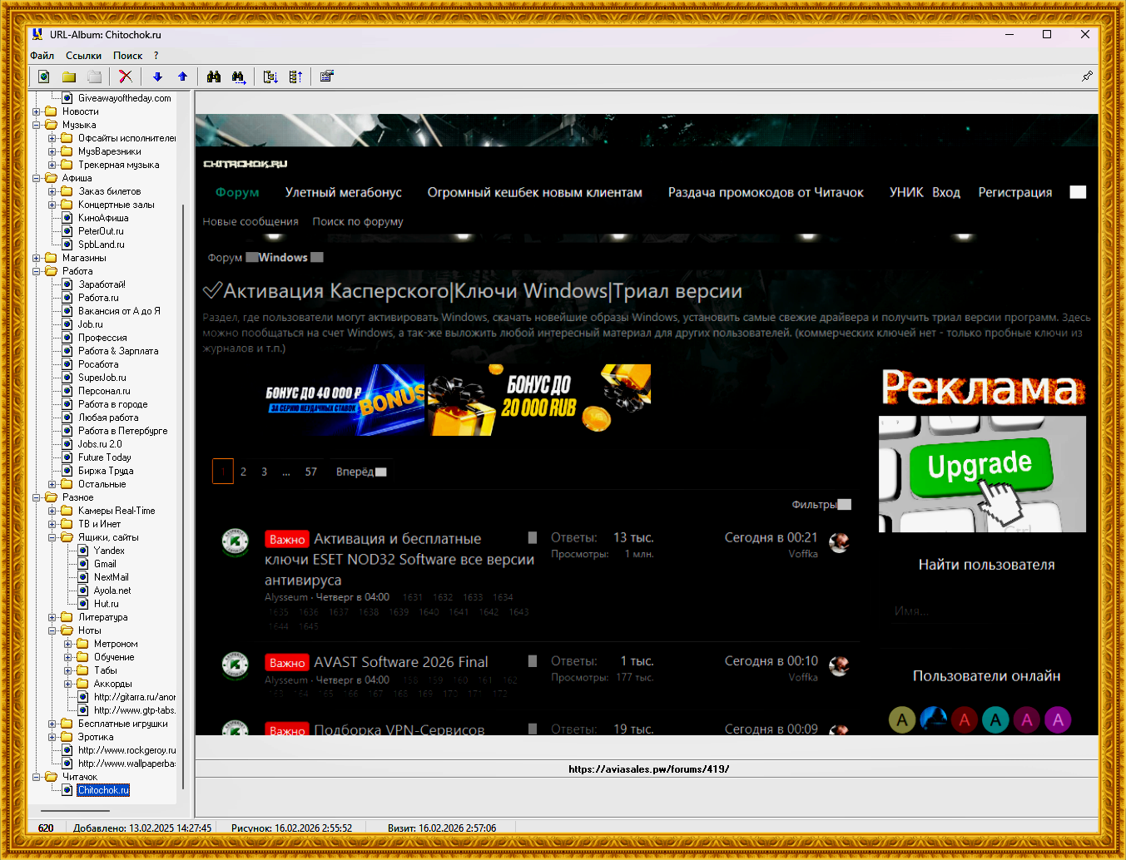Click the green author avatar of ESET thread
Screen dimensions: 1126x860
pos(236,541)
